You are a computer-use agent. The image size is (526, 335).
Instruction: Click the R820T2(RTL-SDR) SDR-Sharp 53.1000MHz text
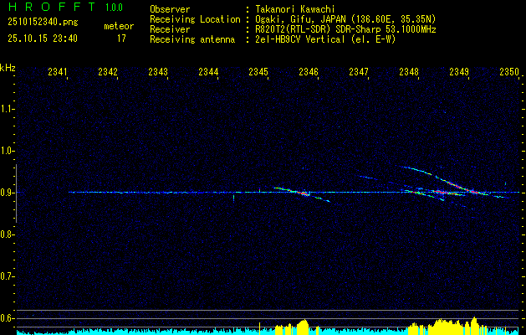pos(345,29)
